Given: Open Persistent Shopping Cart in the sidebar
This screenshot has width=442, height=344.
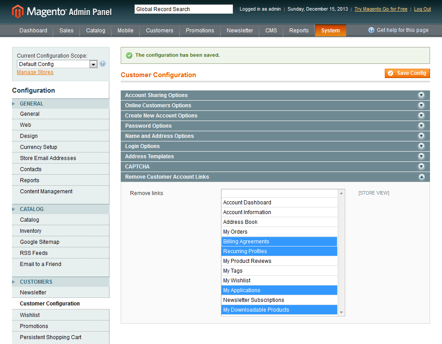Looking at the screenshot, I should pos(61,337).
